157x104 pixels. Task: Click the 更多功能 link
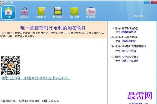click(139, 16)
